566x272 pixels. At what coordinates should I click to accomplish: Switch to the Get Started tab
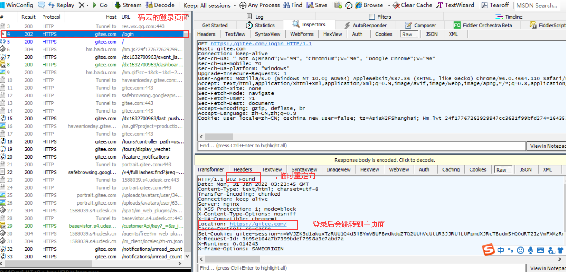(x=215, y=25)
